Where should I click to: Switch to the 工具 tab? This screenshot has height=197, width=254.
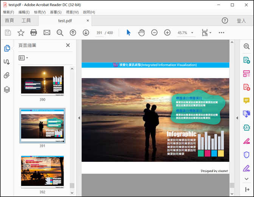point(26,20)
